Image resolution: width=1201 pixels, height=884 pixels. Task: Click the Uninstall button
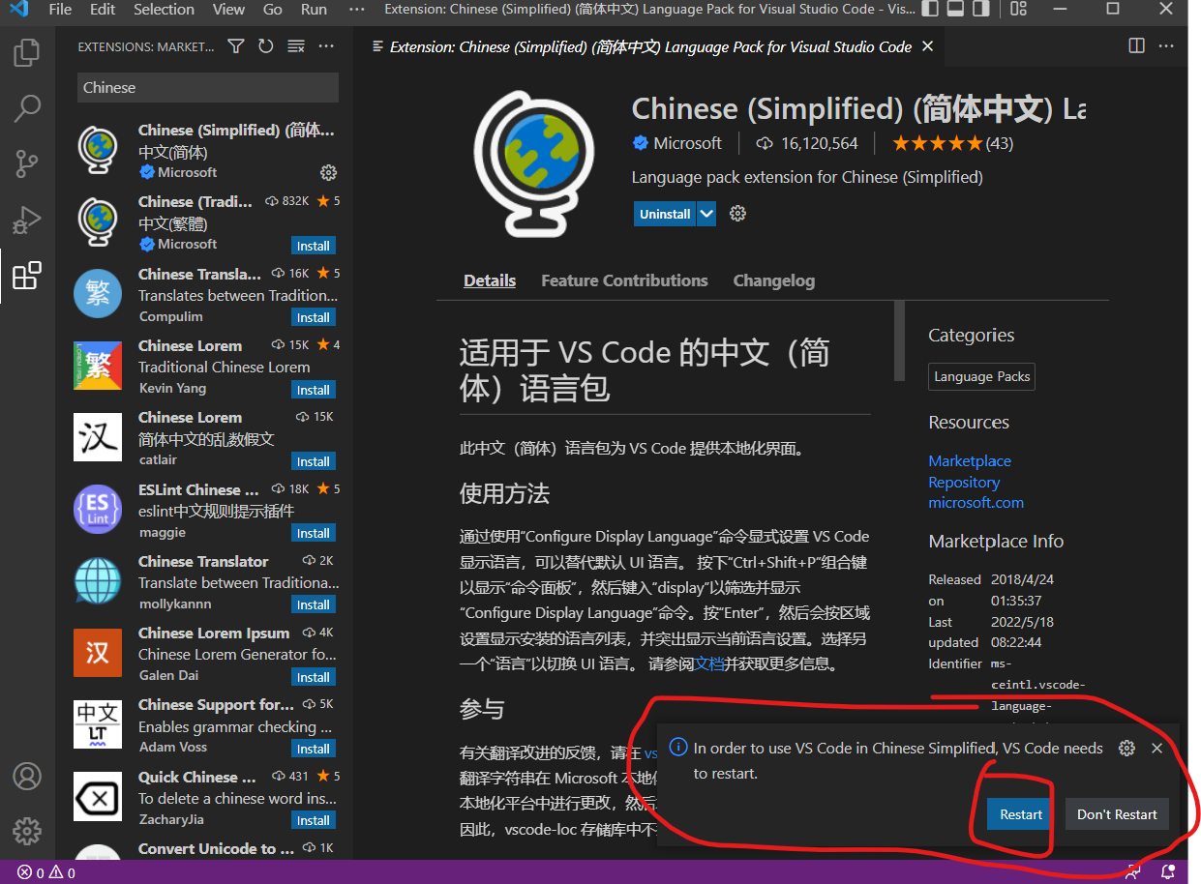666,214
